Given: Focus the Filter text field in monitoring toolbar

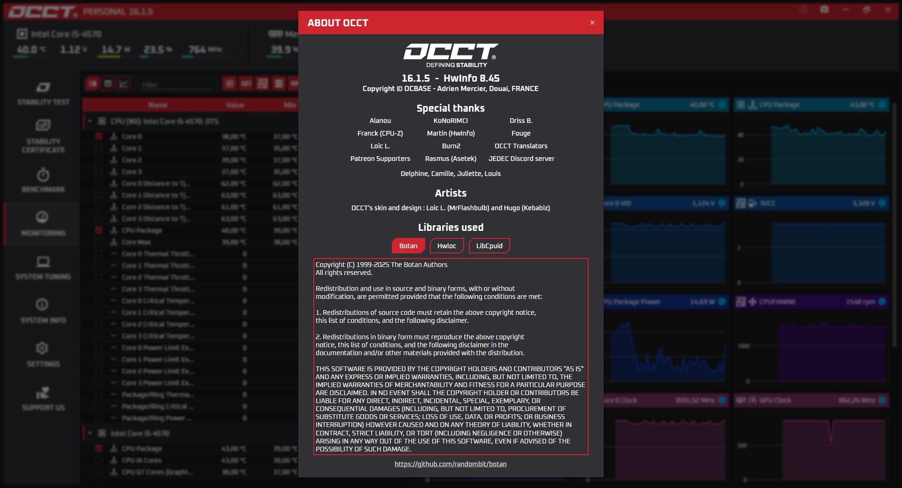Looking at the screenshot, I should pos(177,84).
